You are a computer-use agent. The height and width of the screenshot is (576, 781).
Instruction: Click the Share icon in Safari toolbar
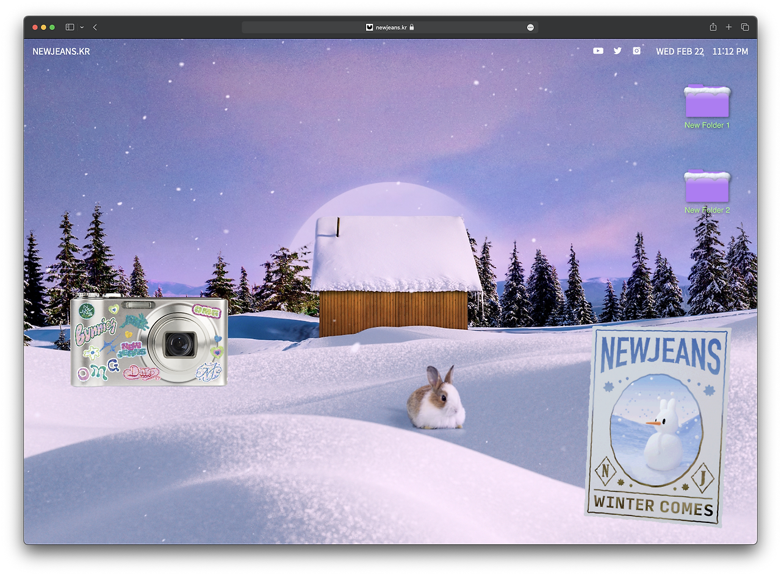click(713, 27)
